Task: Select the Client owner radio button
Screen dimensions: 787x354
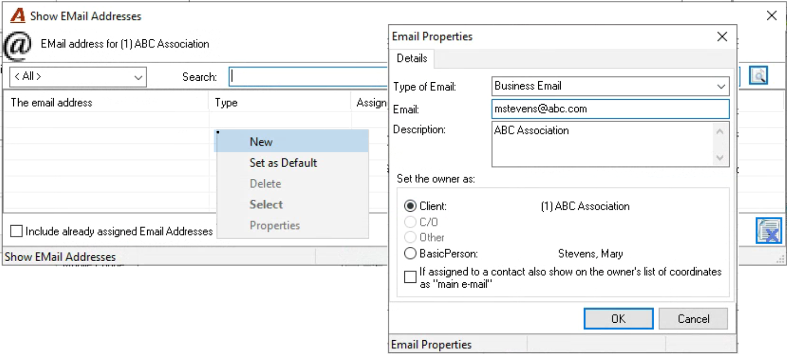Action: (x=410, y=206)
